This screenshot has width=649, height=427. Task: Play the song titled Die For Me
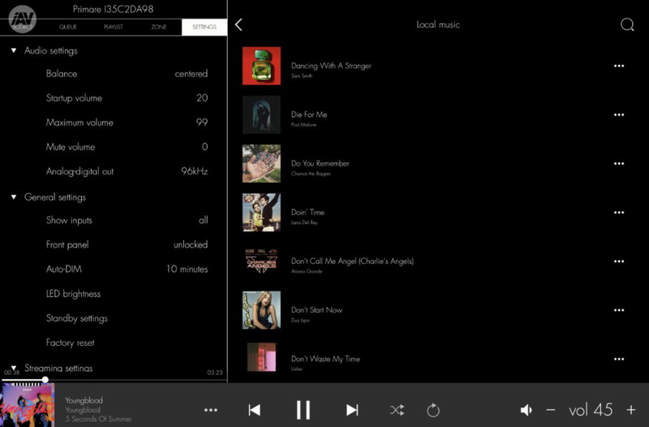(x=309, y=114)
